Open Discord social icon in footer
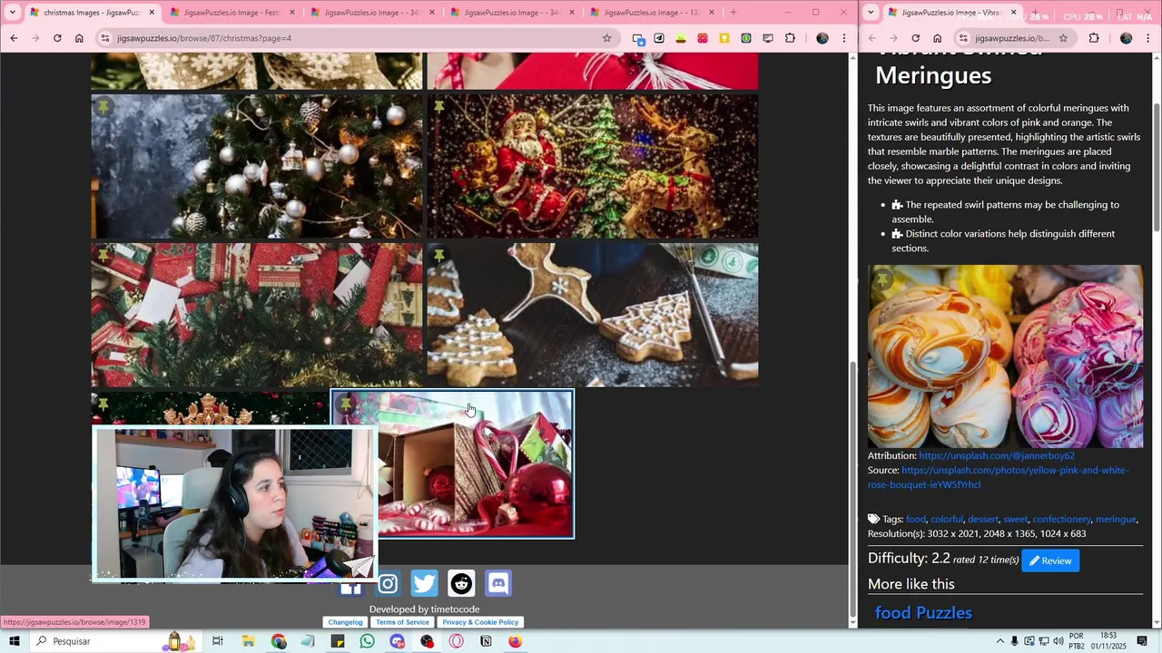Image resolution: width=1162 pixels, height=653 pixels. tap(498, 583)
